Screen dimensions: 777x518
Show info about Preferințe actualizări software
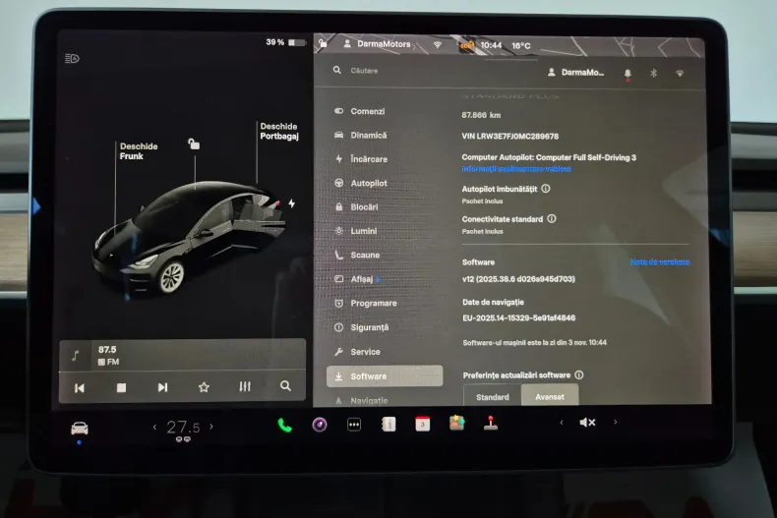click(x=578, y=374)
